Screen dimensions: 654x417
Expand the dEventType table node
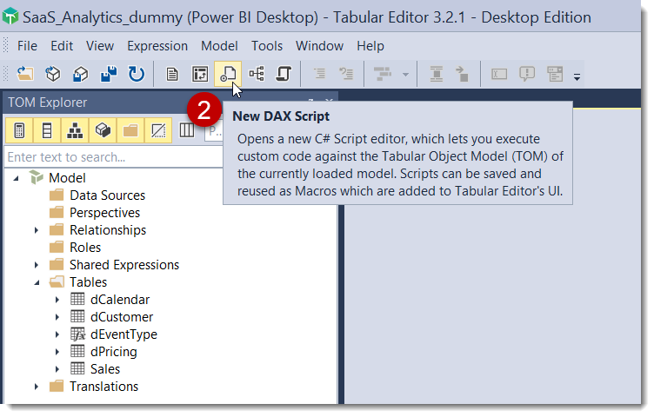(x=57, y=334)
